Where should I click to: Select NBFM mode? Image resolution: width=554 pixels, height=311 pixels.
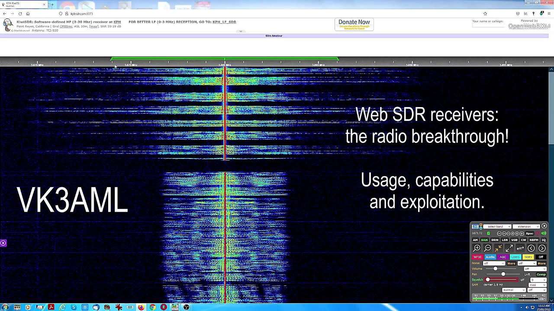coord(534,240)
